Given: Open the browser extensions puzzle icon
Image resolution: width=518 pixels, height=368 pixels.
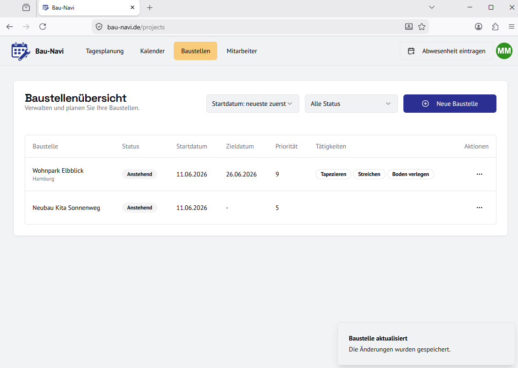Looking at the screenshot, I should pyautogui.click(x=495, y=27).
